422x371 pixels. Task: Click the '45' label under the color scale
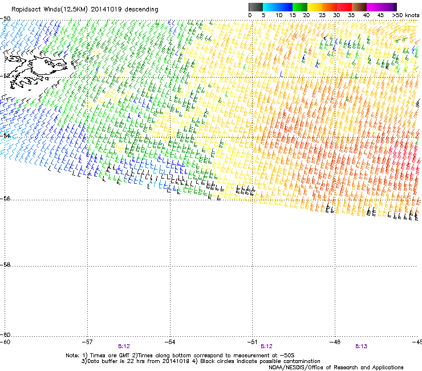(380, 15)
